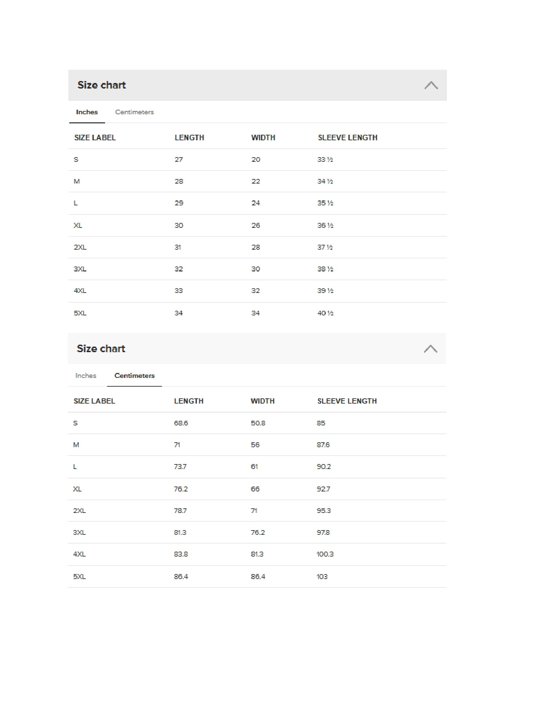Viewport: 553px width, 716px height.
Task: Click the 40 ½ sleeve length value
Action: click(325, 313)
